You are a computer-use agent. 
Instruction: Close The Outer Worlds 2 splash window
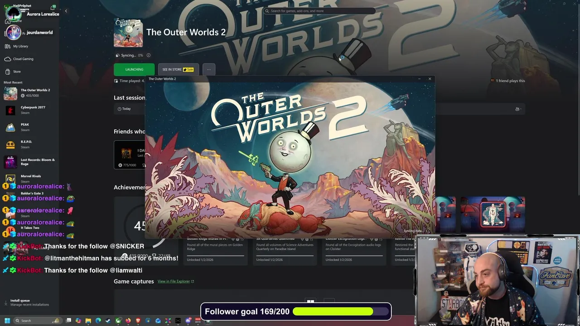point(430,79)
